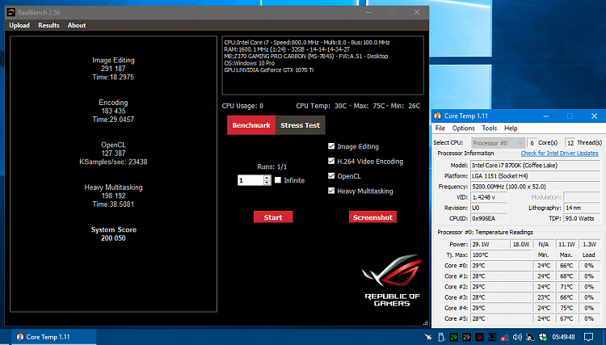Open the About menu in RealBench
606x345 pixels.
pos(77,25)
